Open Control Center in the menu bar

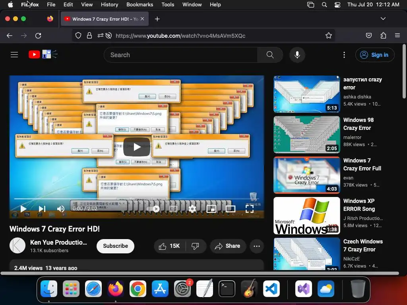(337, 4)
